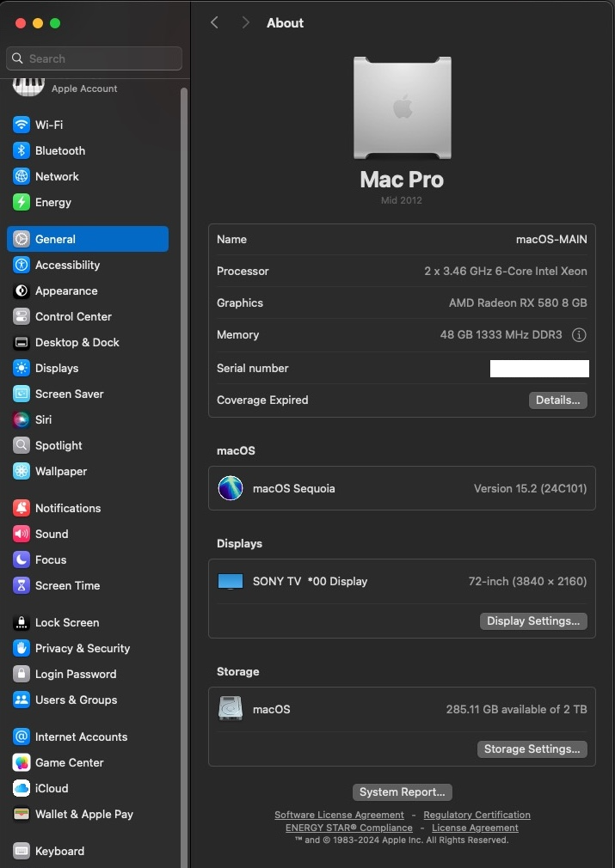615x868 pixels.
Task: Select the Internet Accounts @ icon
Action: point(21,737)
